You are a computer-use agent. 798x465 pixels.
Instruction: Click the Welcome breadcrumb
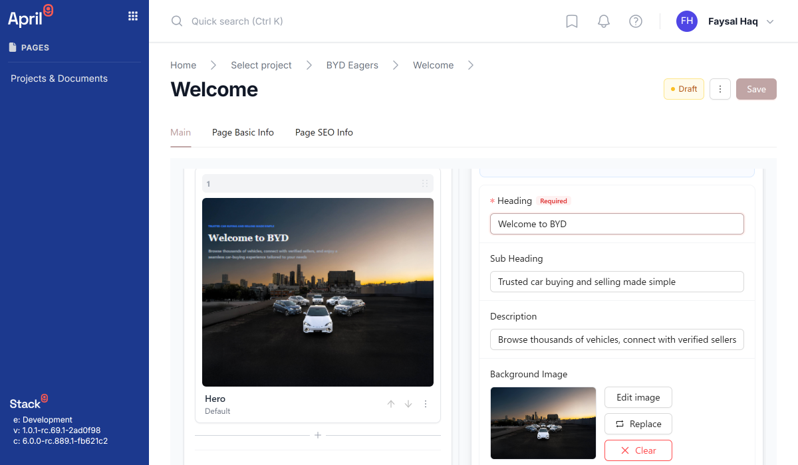(434, 65)
